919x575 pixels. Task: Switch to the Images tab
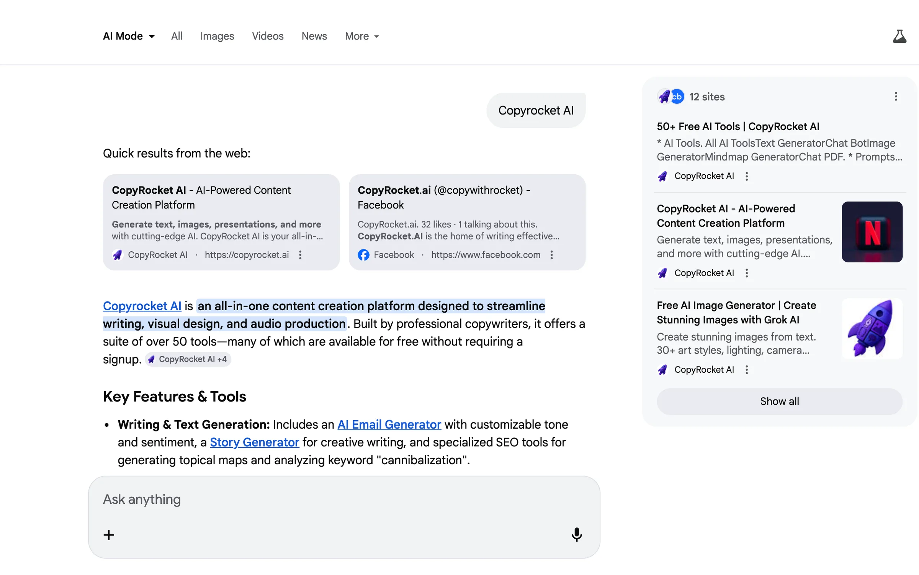click(x=217, y=36)
